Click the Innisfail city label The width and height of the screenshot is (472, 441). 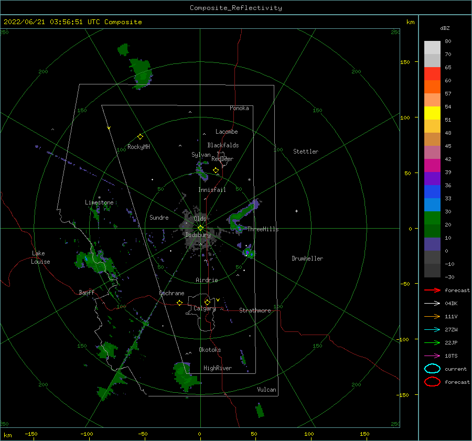212,190
